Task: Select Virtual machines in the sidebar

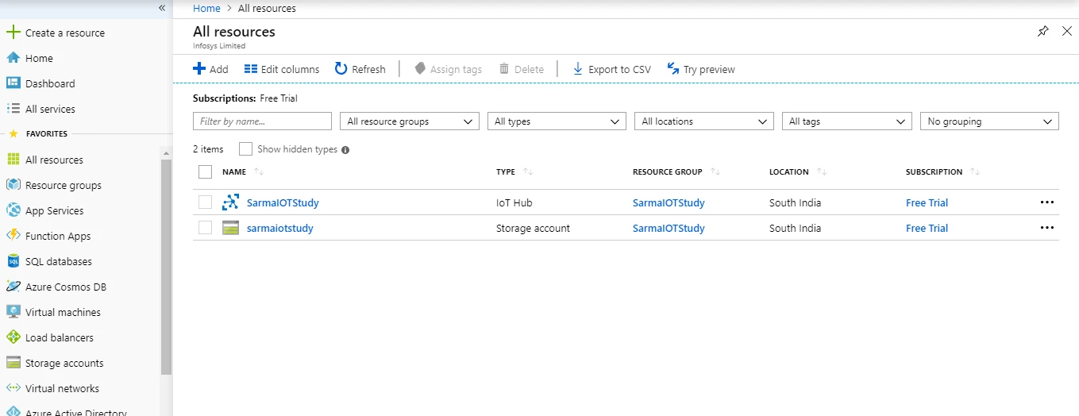Action: click(x=63, y=312)
